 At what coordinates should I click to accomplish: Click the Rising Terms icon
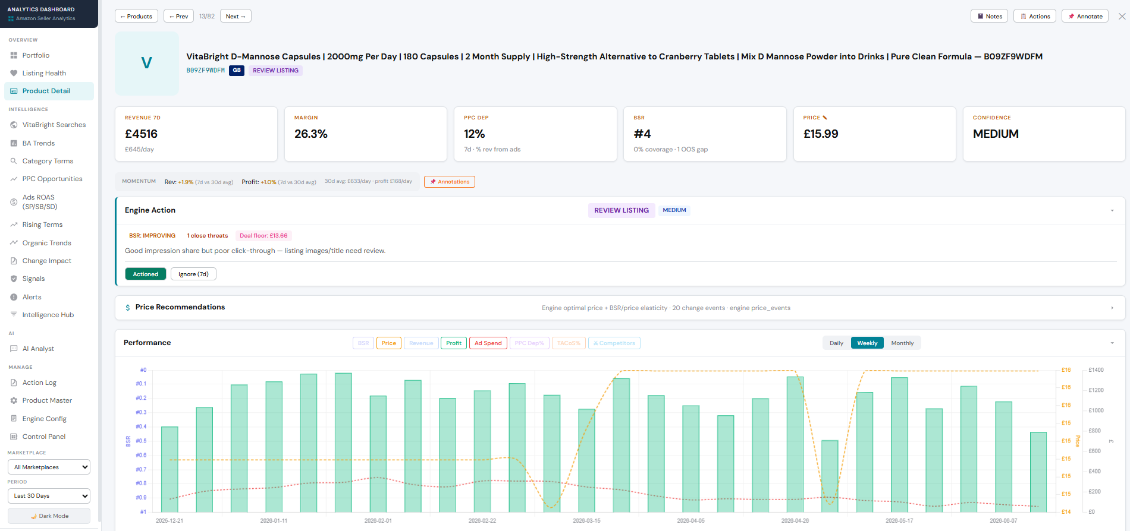coord(14,225)
